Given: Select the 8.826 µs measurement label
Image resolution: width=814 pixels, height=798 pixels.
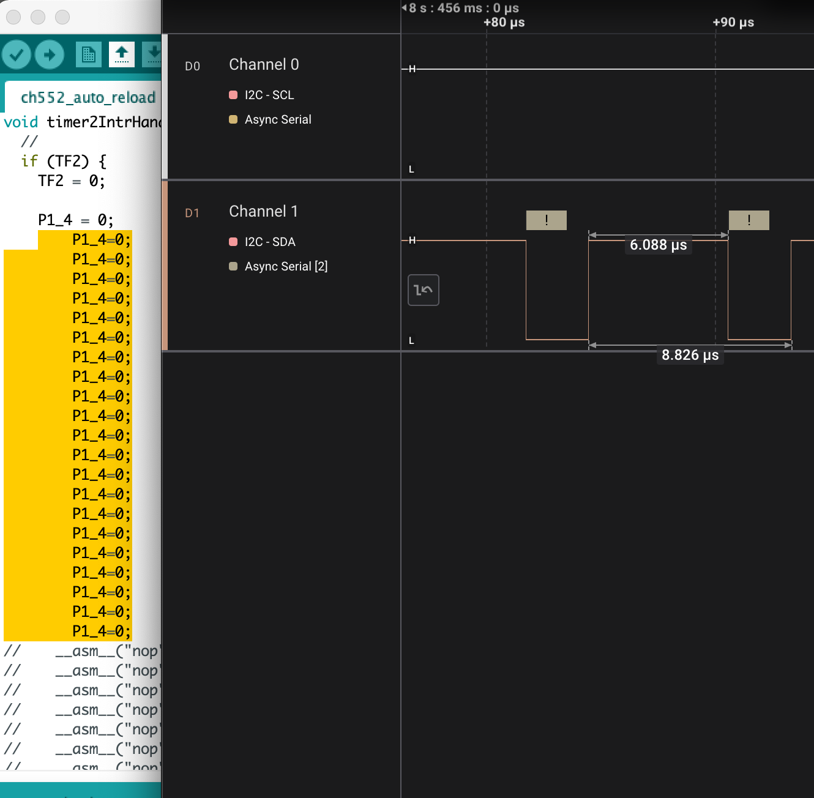Looking at the screenshot, I should coord(690,355).
